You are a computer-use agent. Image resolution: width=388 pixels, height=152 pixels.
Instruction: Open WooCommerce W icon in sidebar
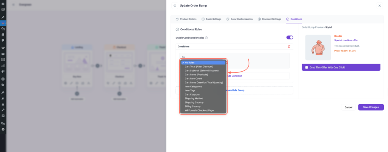pos(3,47)
